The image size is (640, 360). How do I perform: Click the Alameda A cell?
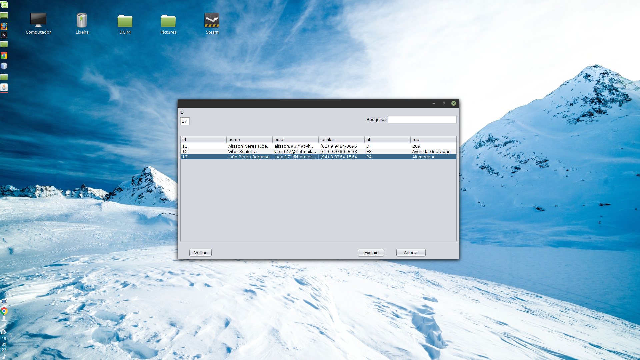click(433, 157)
